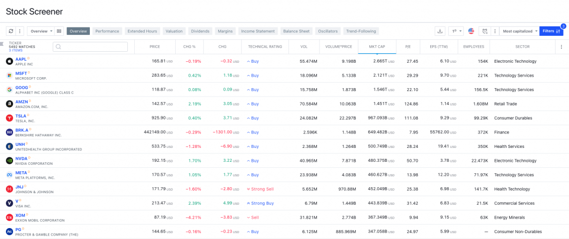Expand the 1D time interval dropdown

(x=456, y=31)
